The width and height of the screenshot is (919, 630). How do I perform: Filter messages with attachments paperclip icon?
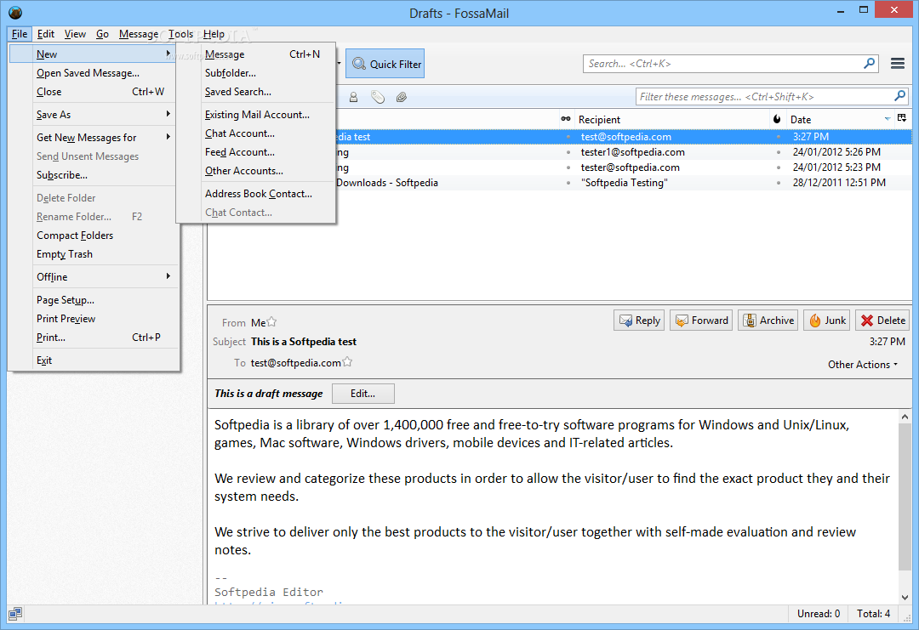402,97
